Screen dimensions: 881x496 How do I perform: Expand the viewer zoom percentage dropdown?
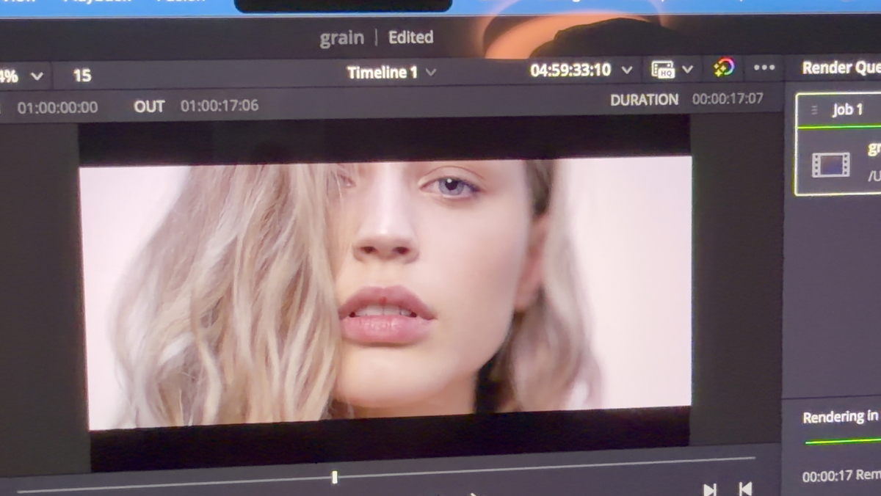pyautogui.click(x=36, y=76)
